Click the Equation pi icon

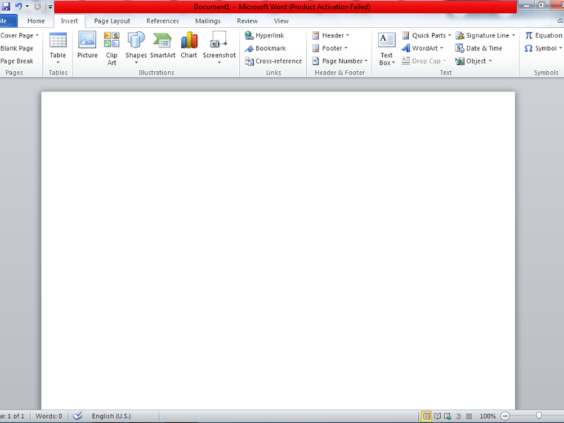(x=528, y=35)
